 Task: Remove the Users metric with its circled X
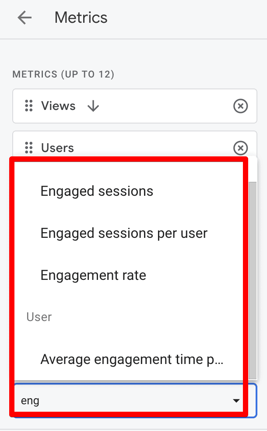pyautogui.click(x=240, y=148)
